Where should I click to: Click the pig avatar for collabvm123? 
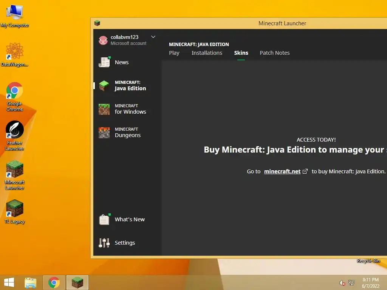point(103,40)
